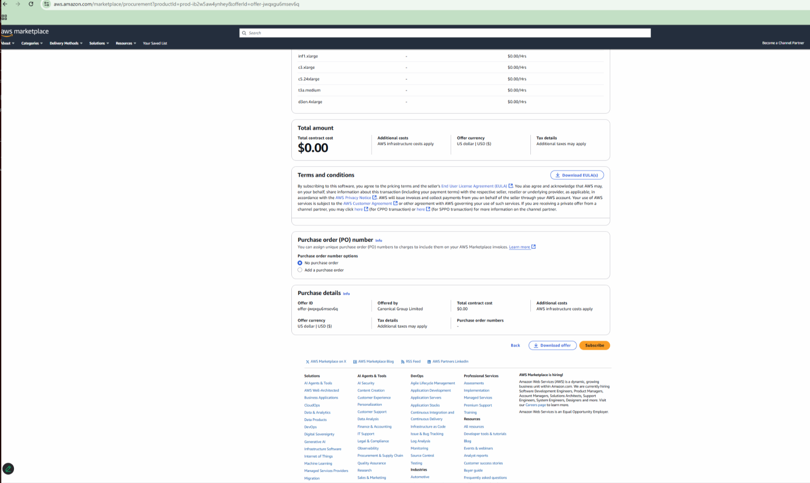Select the Add a purchase order option
The image size is (810, 483).
click(300, 270)
